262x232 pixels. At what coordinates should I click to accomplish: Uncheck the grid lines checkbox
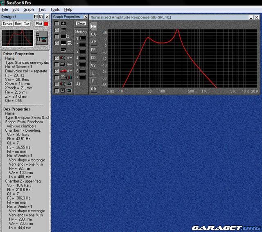click(56, 30)
